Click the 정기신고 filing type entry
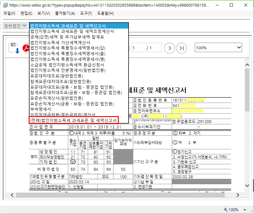This screenshot has width=254, height=214. [x=182, y=152]
